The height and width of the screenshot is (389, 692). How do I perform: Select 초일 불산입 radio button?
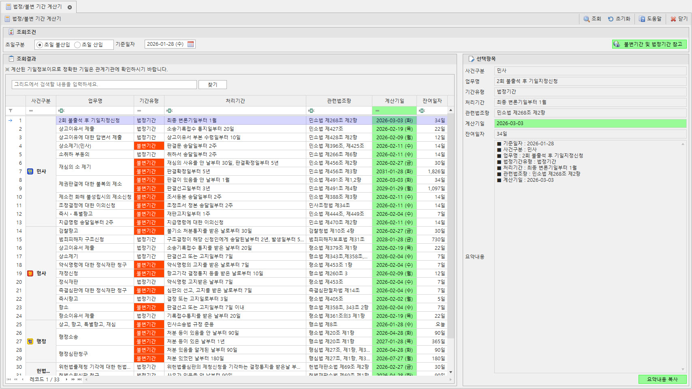coord(40,45)
